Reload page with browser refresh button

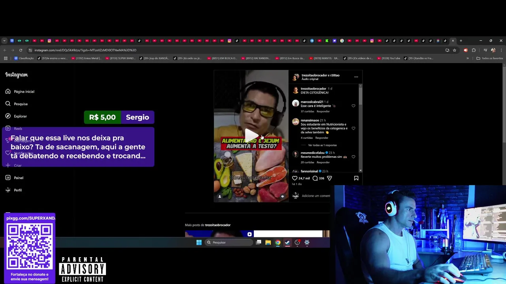click(21, 50)
